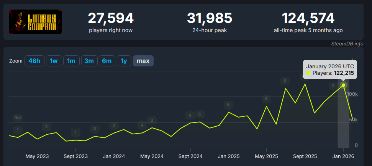Click event marker 9 near Jan 2026
This screenshot has height=166, width=372.
(x=333, y=86)
